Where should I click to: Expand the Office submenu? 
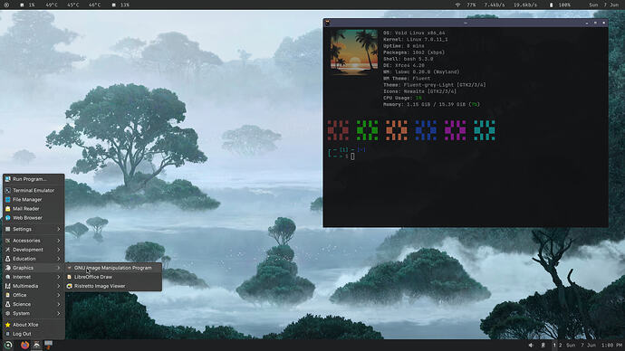pos(34,295)
